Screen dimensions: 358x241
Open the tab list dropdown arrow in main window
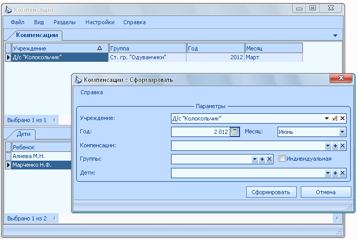click(x=335, y=36)
